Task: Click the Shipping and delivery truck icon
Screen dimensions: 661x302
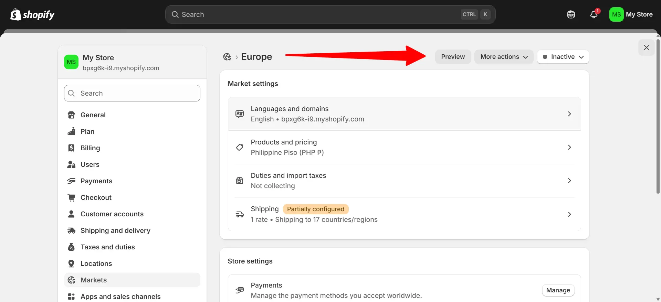Action: click(x=71, y=230)
